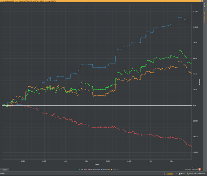
Task: Click the $20.00 y-axis label
Action: click(195, 90)
